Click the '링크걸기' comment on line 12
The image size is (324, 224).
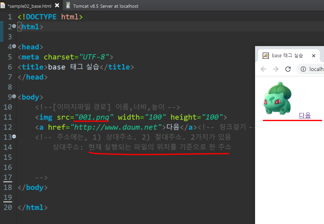(233, 127)
